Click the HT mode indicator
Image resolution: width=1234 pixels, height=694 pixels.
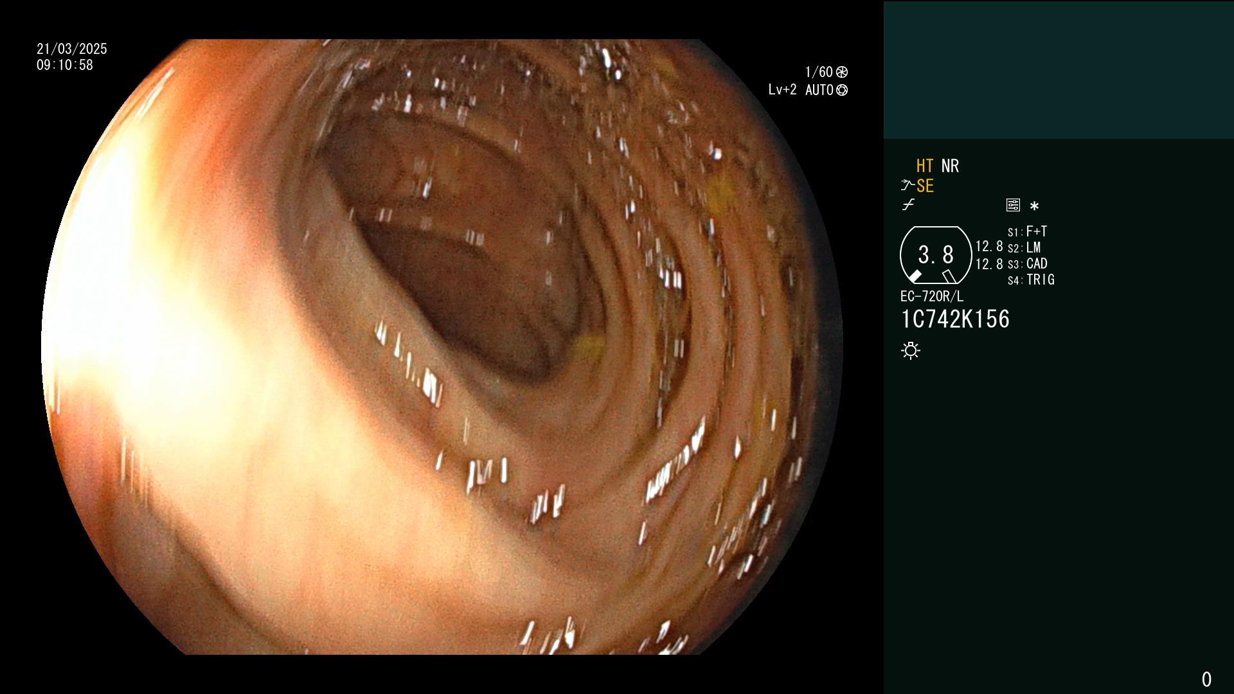tap(925, 166)
